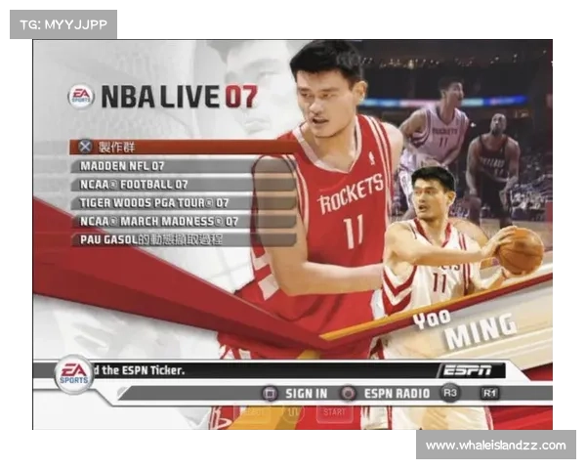Open the MADDEN NFL 07 menu entry

click(184, 166)
